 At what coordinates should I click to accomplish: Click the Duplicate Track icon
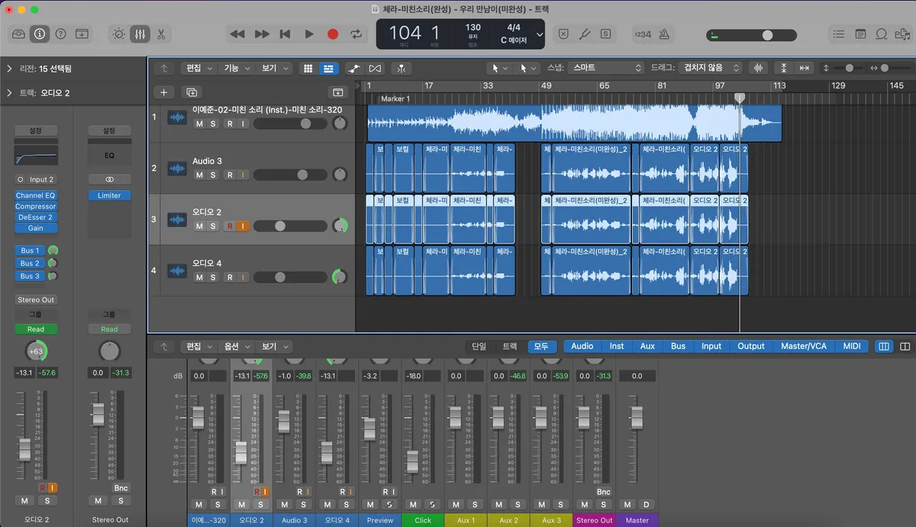[191, 92]
